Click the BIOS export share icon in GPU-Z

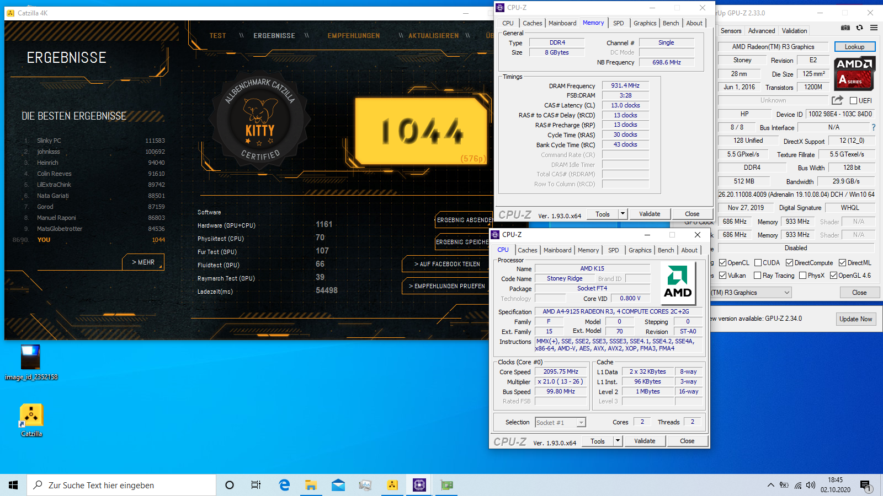837,100
